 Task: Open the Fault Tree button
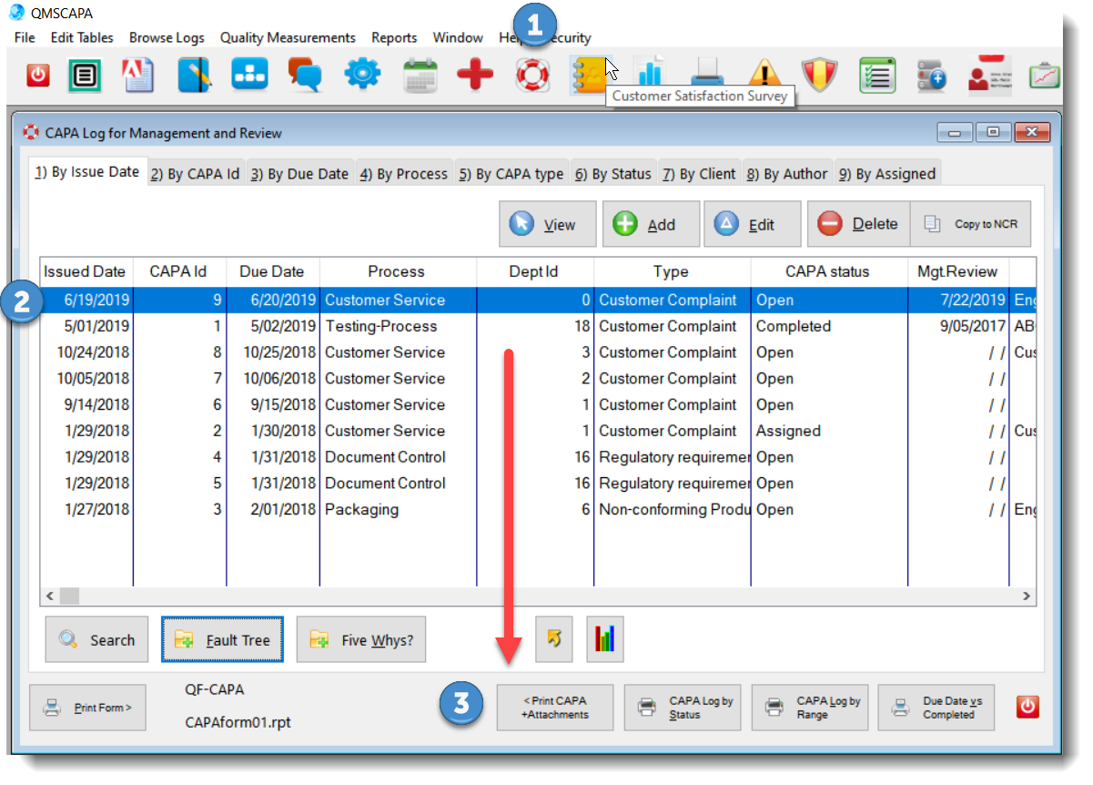click(223, 640)
